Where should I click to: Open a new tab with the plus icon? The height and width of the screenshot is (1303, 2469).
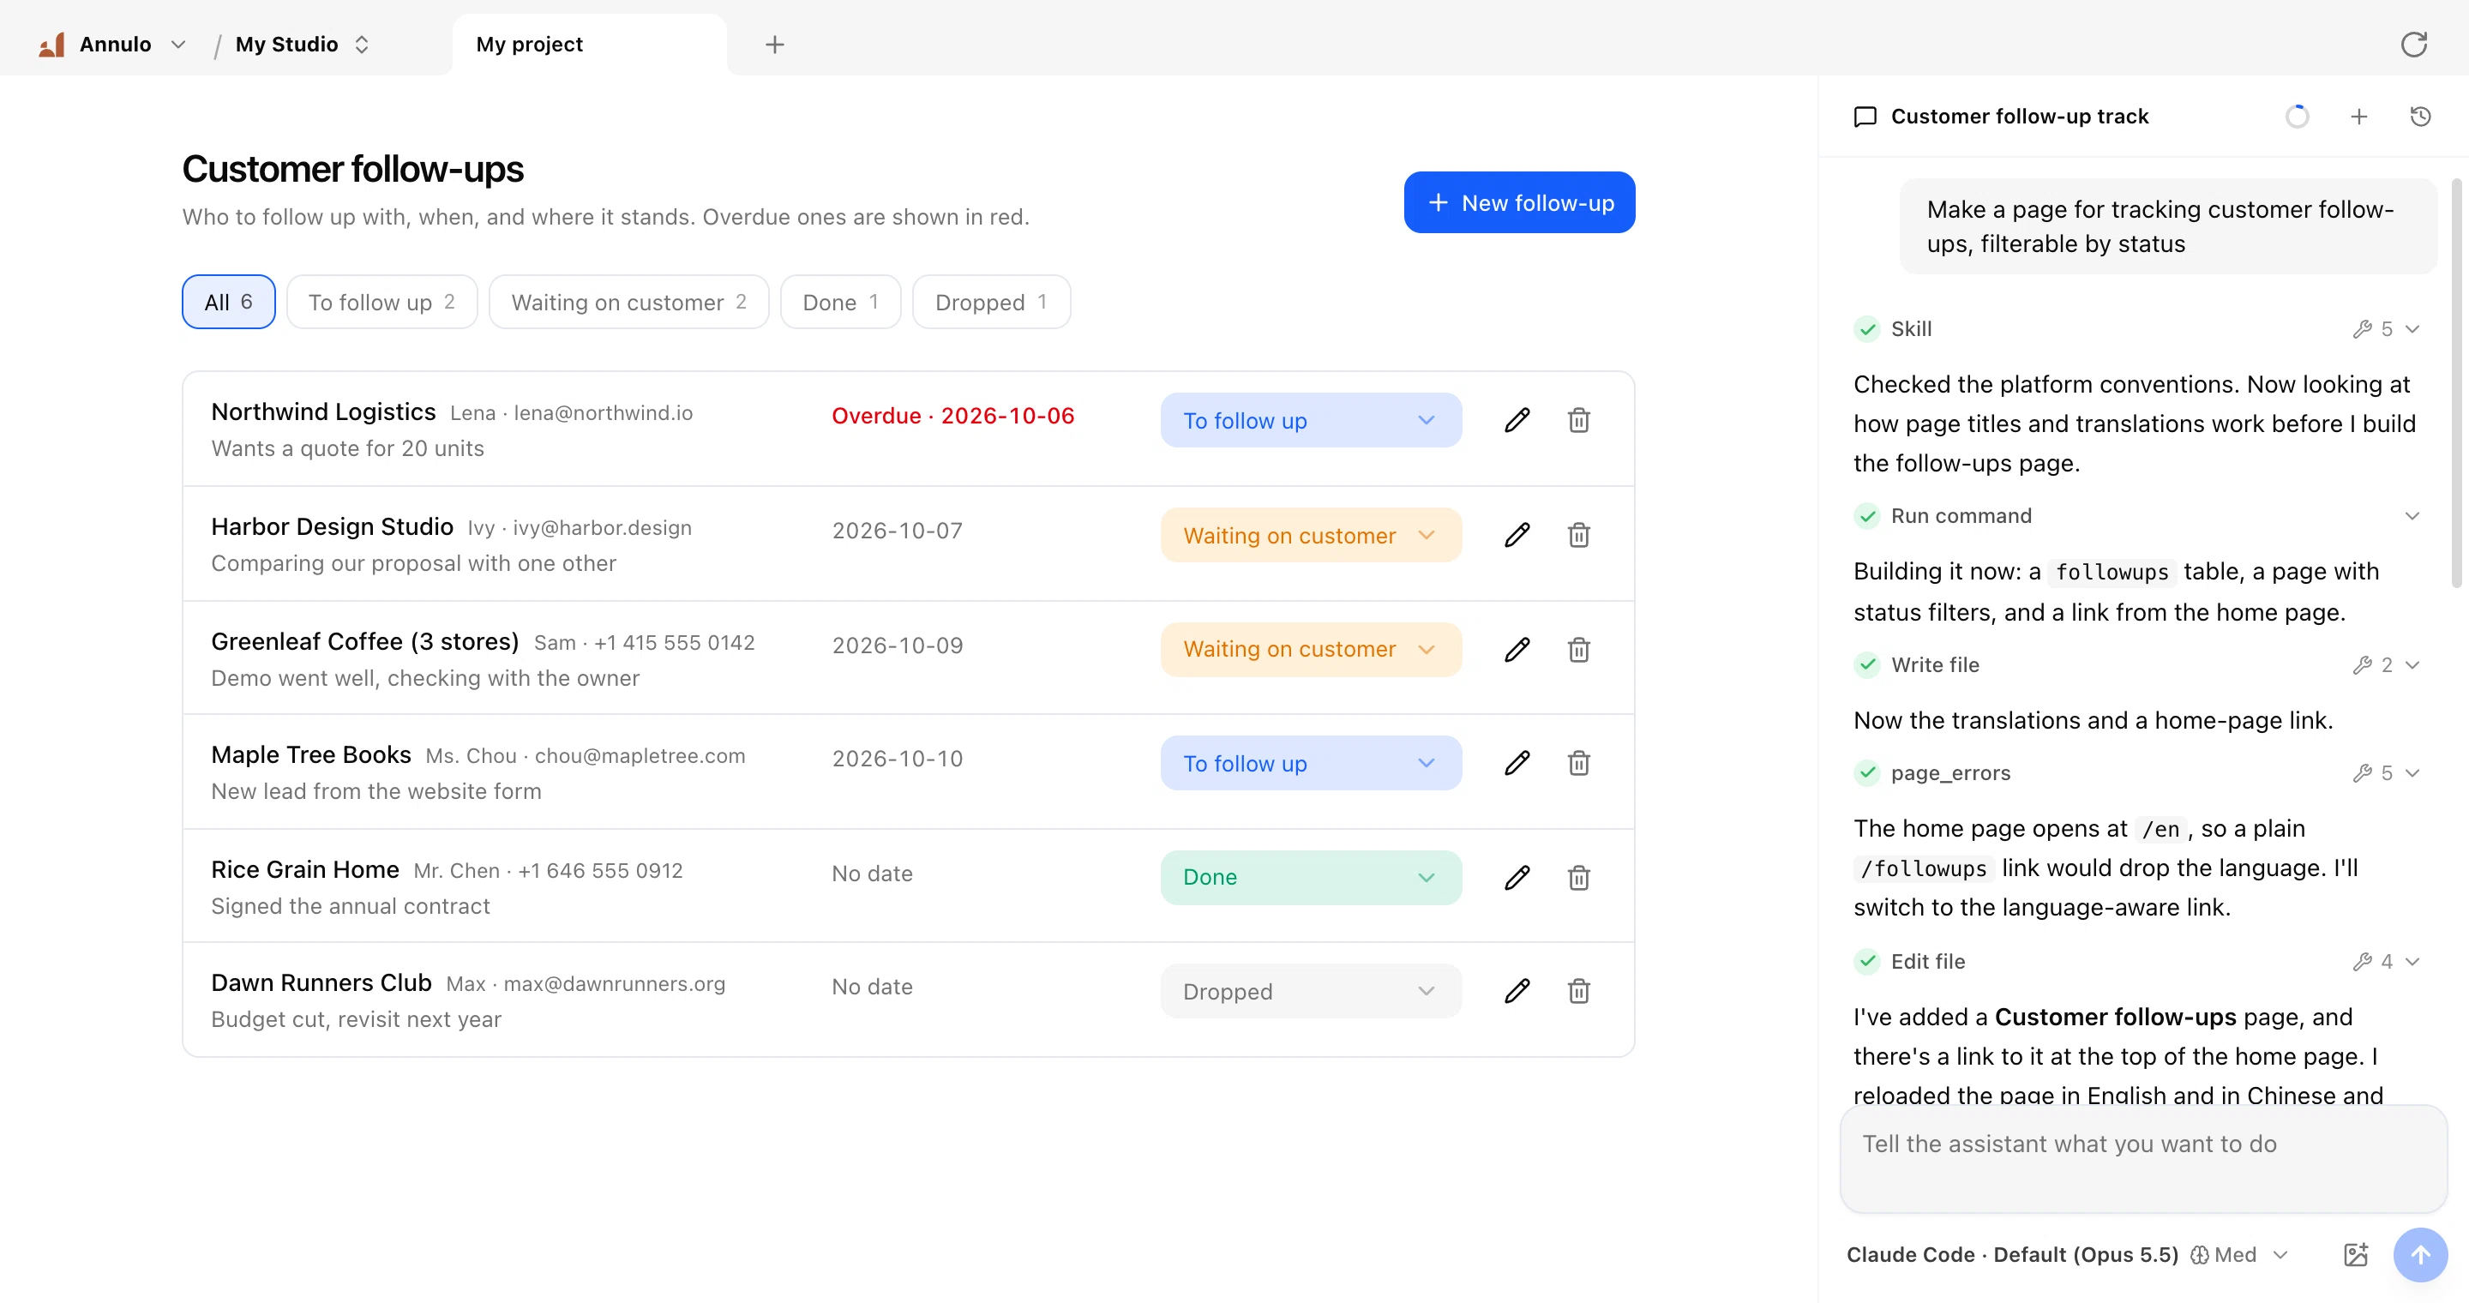tap(774, 44)
